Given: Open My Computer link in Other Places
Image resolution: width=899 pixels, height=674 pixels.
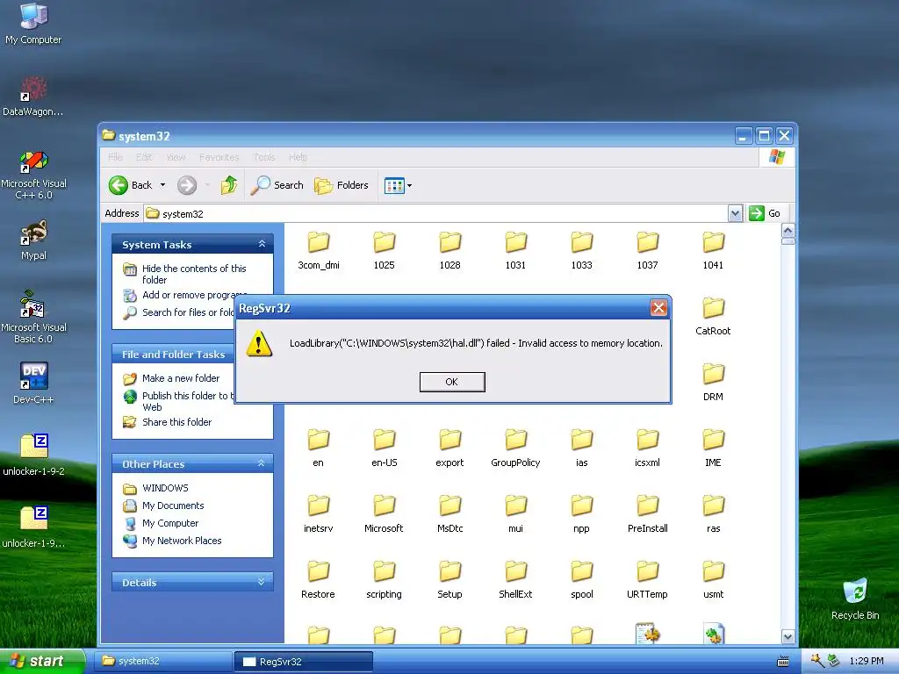Looking at the screenshot, I should pos(170,523).
